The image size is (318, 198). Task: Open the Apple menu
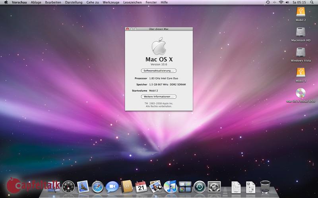click(x=6, y=2)
